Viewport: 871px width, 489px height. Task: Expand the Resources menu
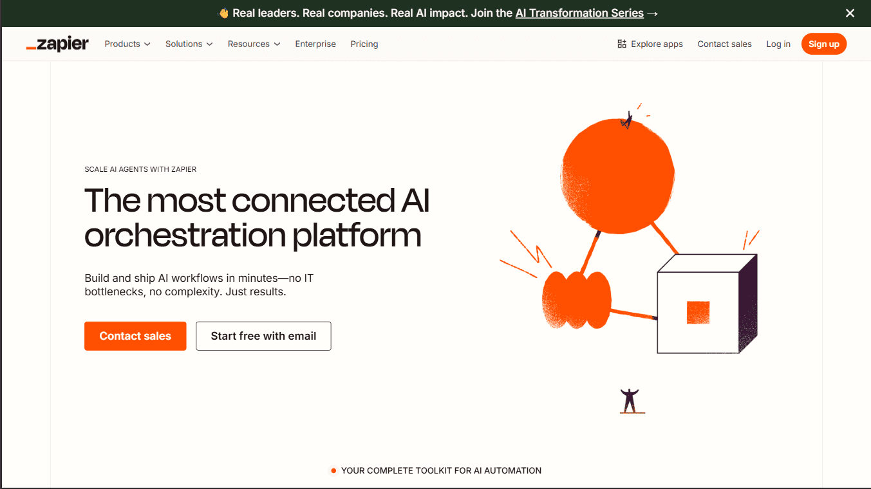(254, 44)
